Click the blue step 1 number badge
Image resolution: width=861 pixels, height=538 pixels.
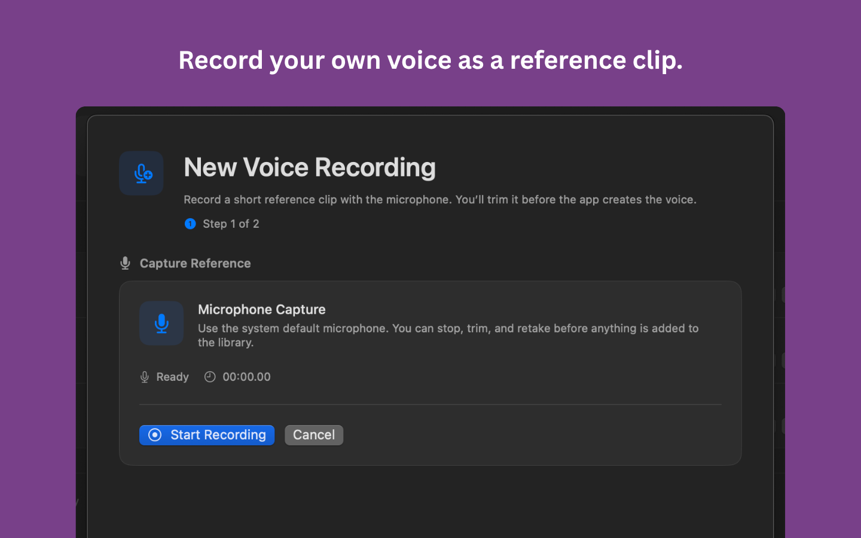click(190, 224)
